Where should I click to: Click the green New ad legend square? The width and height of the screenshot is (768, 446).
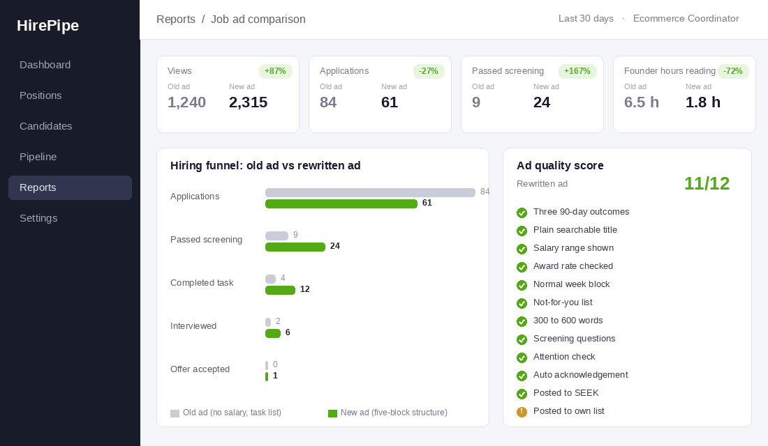pos(332,413)
